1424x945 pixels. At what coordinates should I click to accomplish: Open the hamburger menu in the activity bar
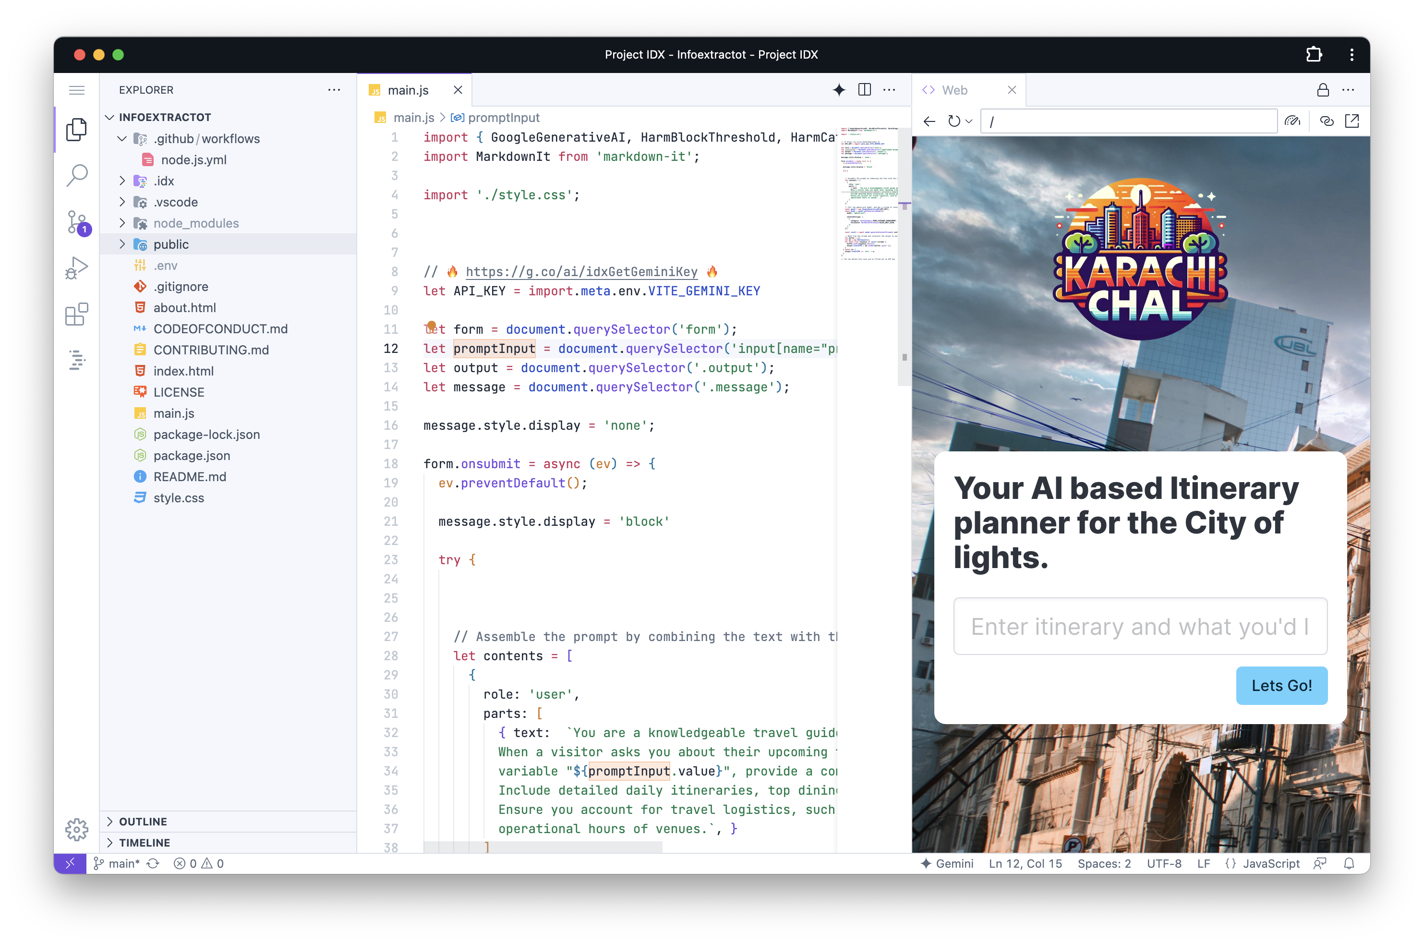76,90
